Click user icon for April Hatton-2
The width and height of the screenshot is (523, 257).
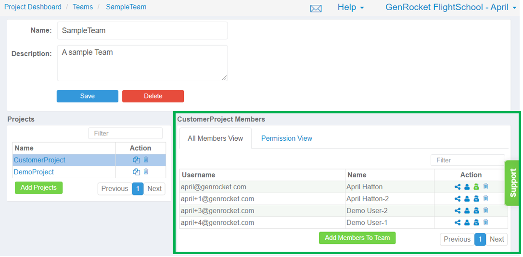467,199
